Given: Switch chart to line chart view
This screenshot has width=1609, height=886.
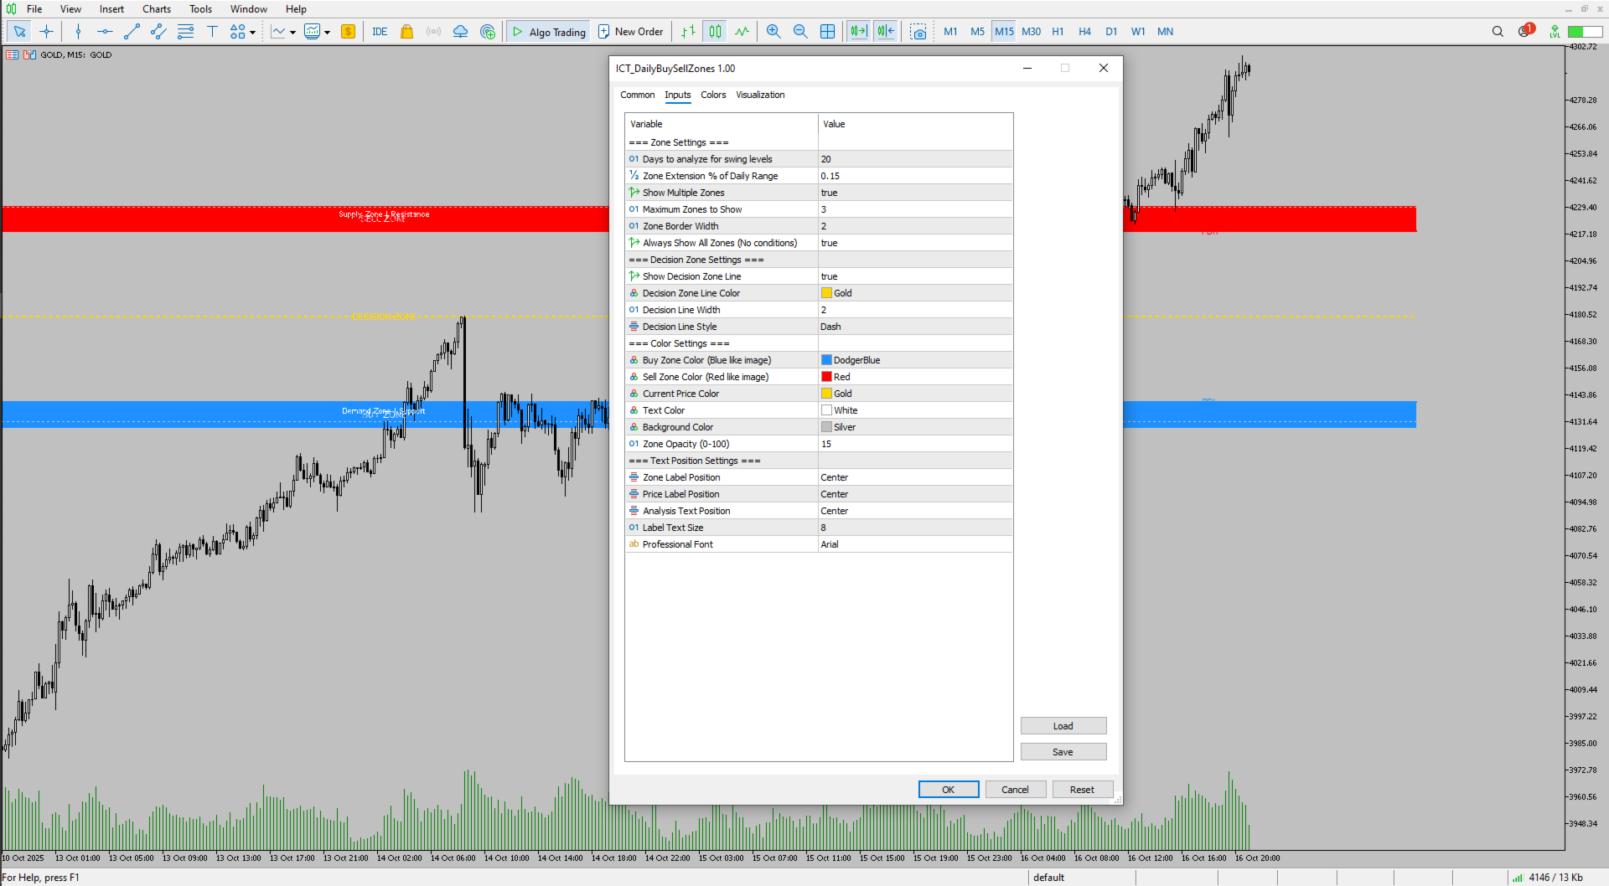Looking at the screenshot, I should click(x=742, y=32).
